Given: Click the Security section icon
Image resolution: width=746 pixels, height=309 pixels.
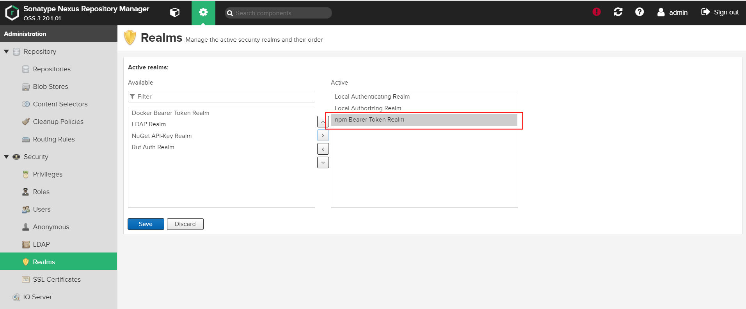Looking at the screenshot, I should click(x=16, y=157).
